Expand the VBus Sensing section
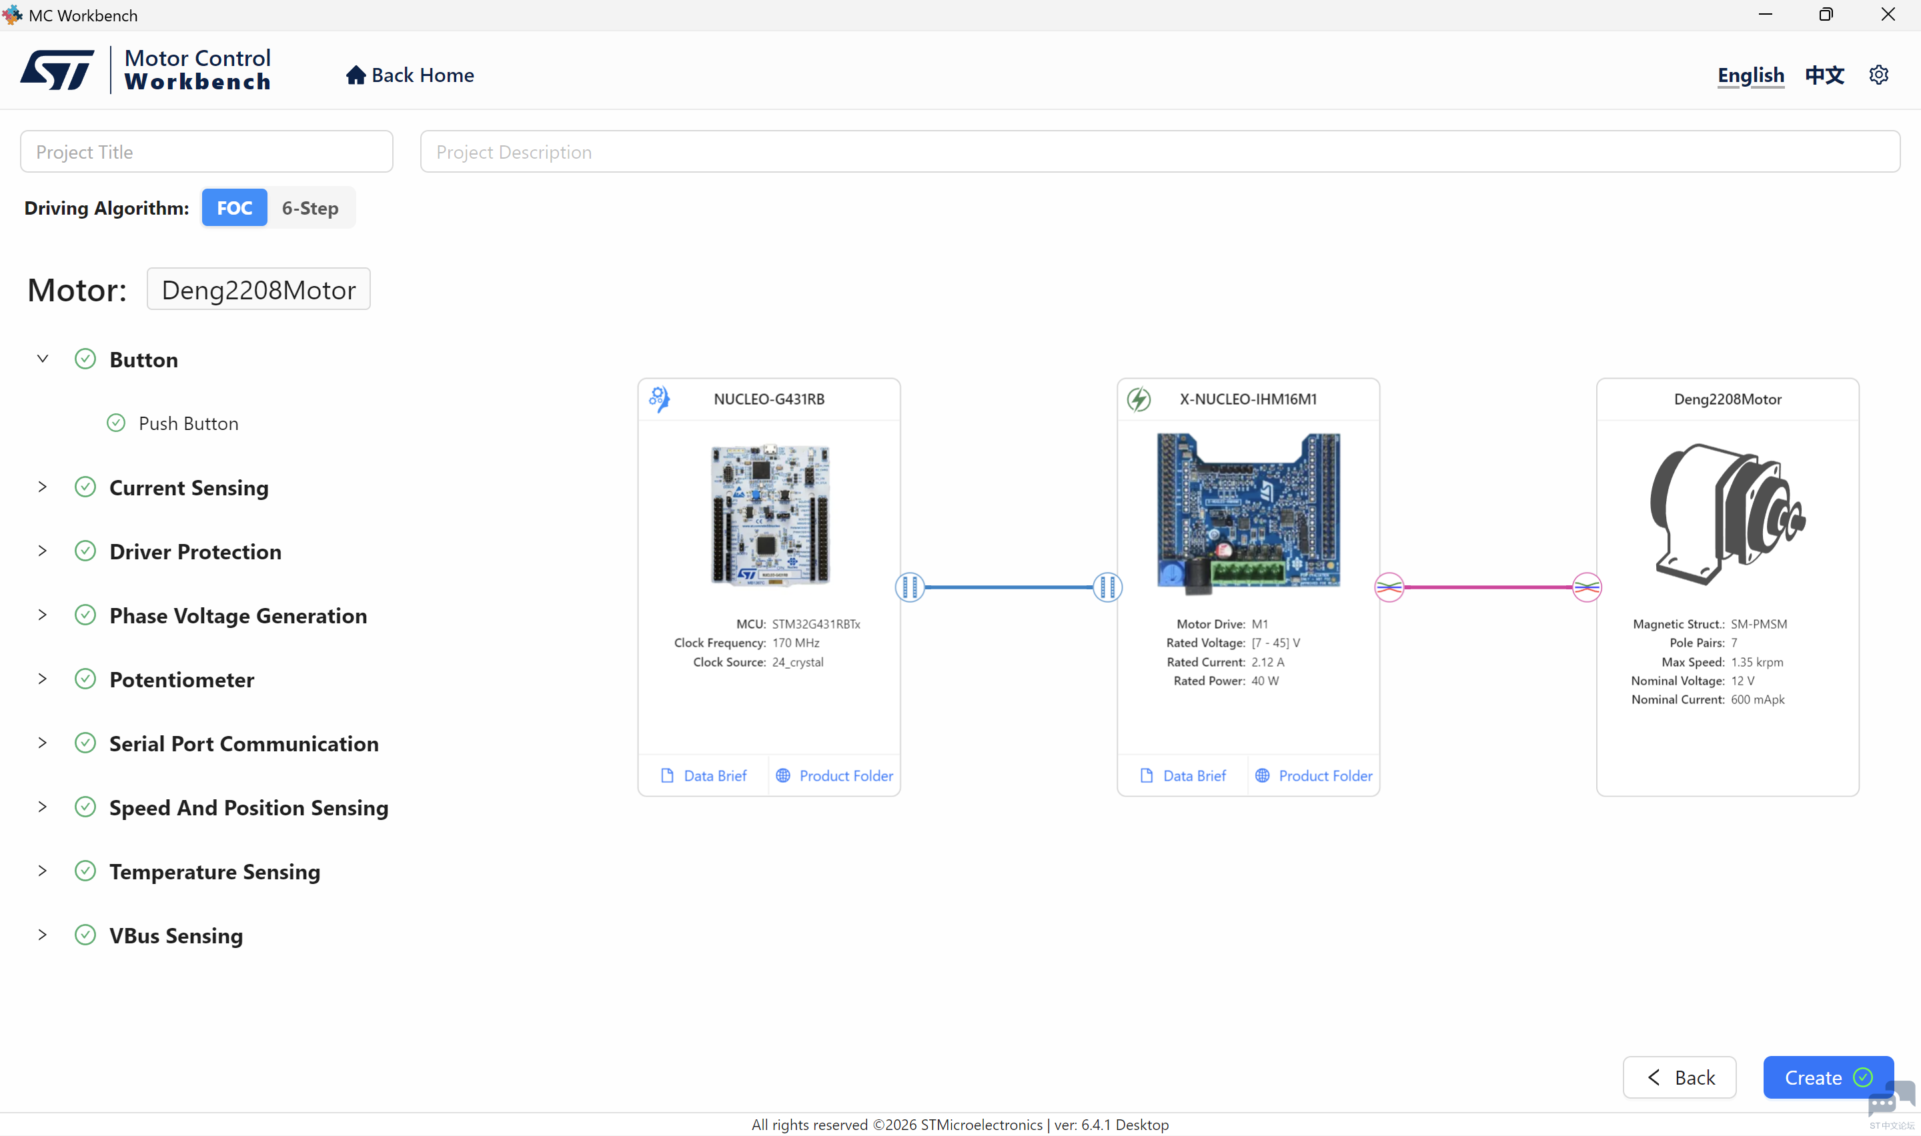 coord(43,935)
